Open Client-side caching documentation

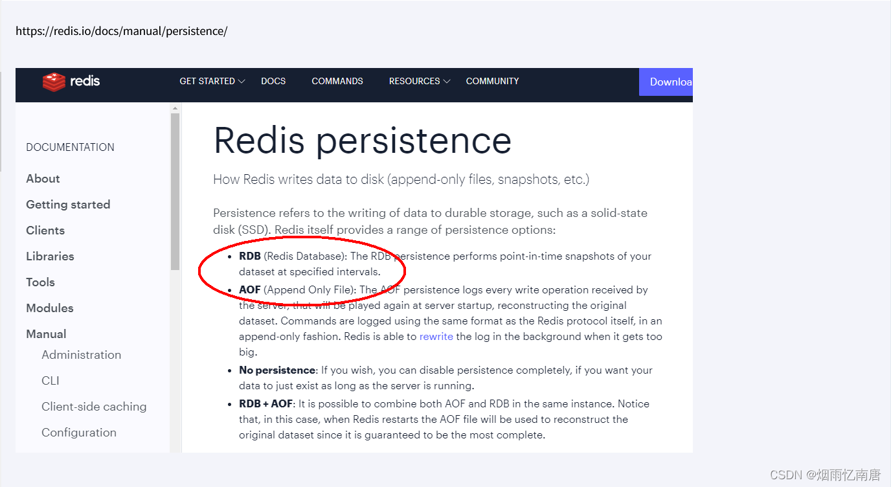(x=94, y=407)
